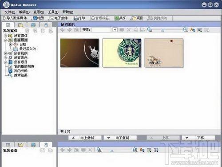Adjust the lower panel thumbnail size slider

(112, 151)
